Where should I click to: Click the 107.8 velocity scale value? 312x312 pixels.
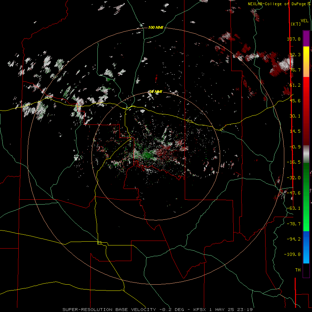tap(294, 39)
